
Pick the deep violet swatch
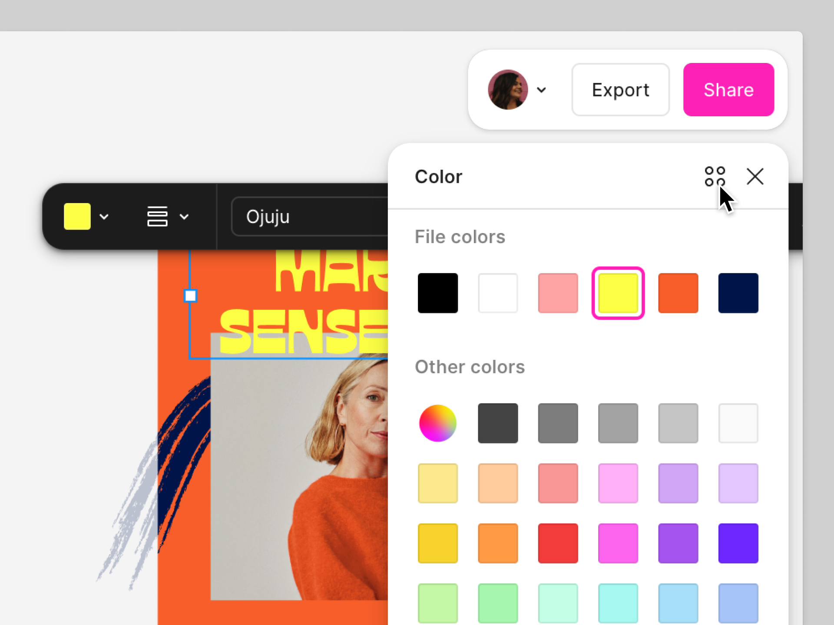(738, 543)
